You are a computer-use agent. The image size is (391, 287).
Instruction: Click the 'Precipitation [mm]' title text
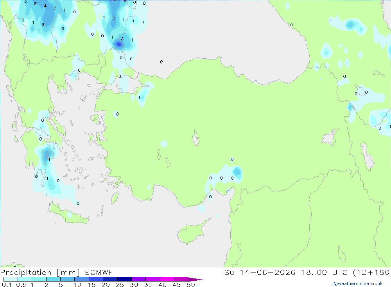pyautogui.click(x=40, y=273)
